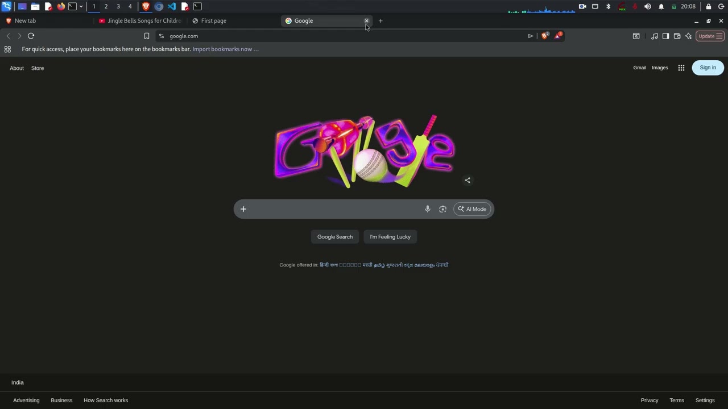This screenshot has width=728, height=409.
Task: Open the Brave Wallet icon
Action: click(677, 36)
